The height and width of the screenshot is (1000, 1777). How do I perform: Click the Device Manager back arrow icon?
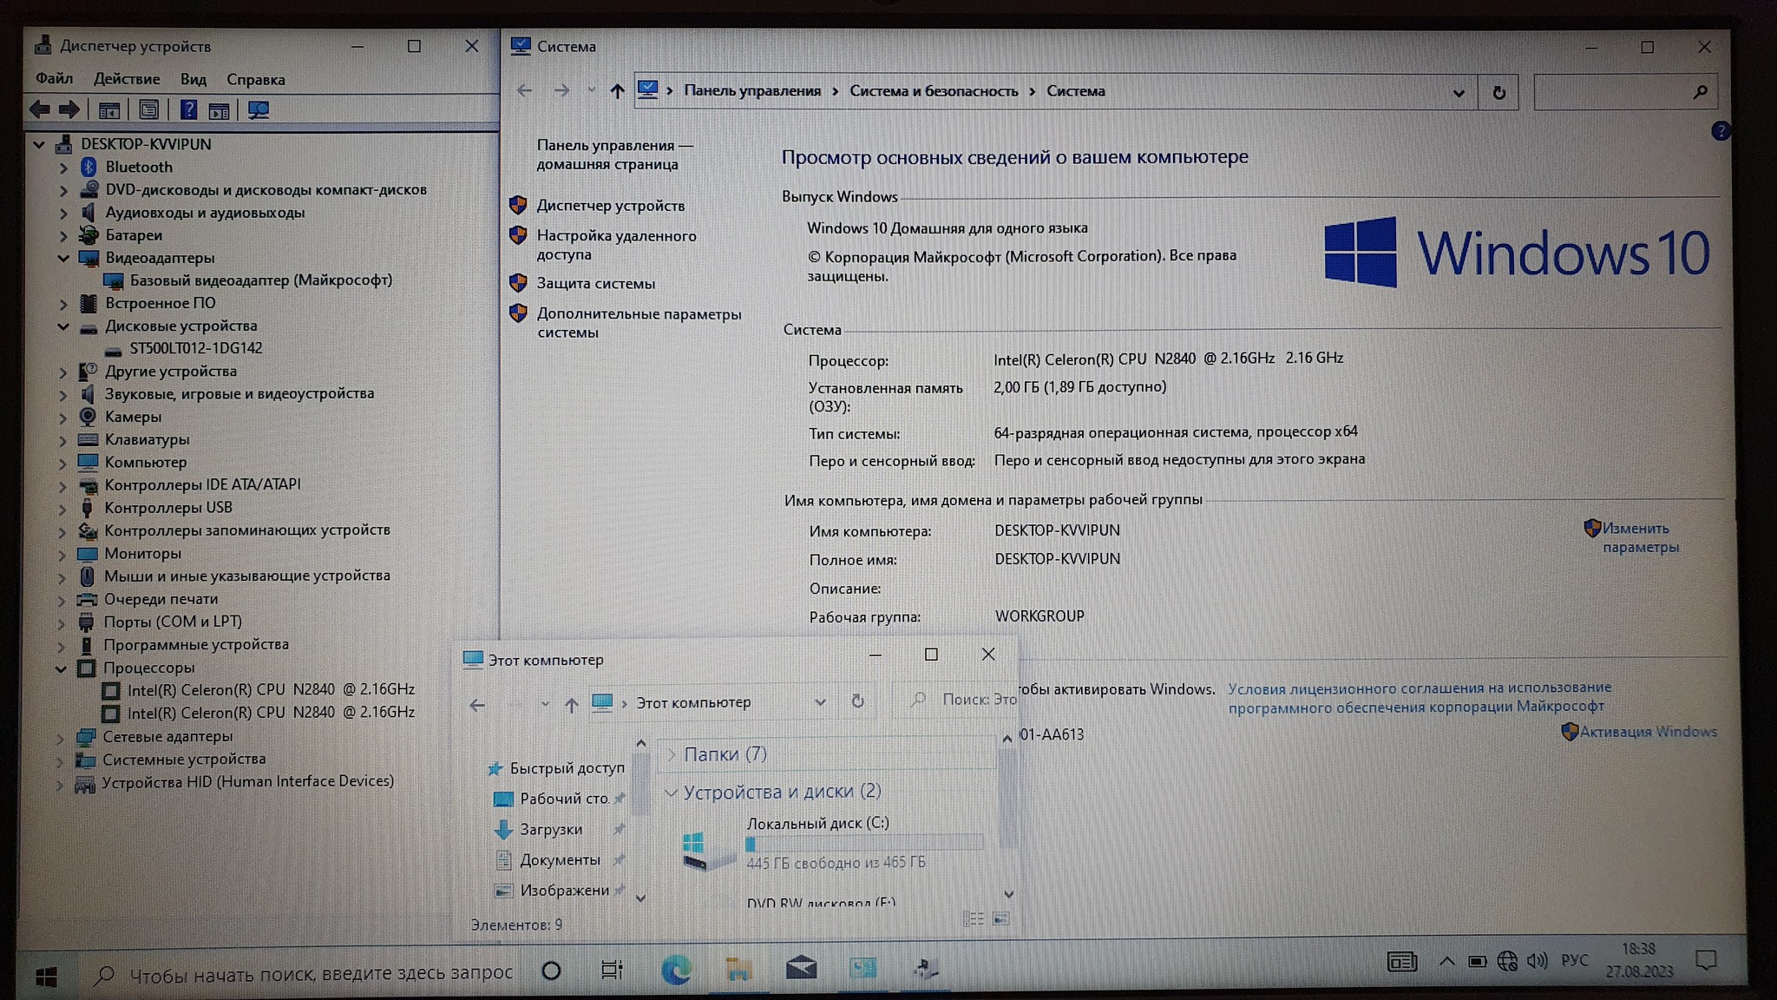tap(40, 110)
